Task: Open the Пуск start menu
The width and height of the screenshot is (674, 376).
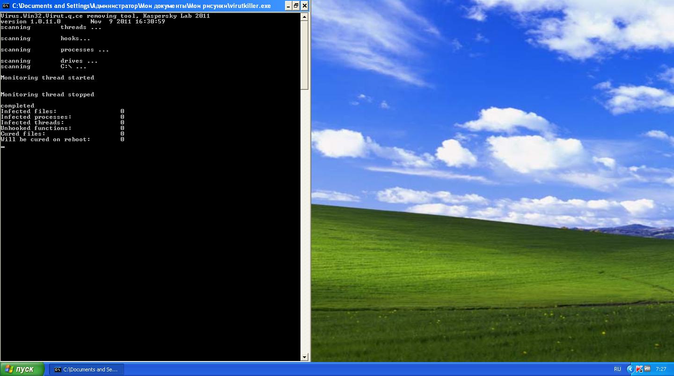Action: coord(22,369)
